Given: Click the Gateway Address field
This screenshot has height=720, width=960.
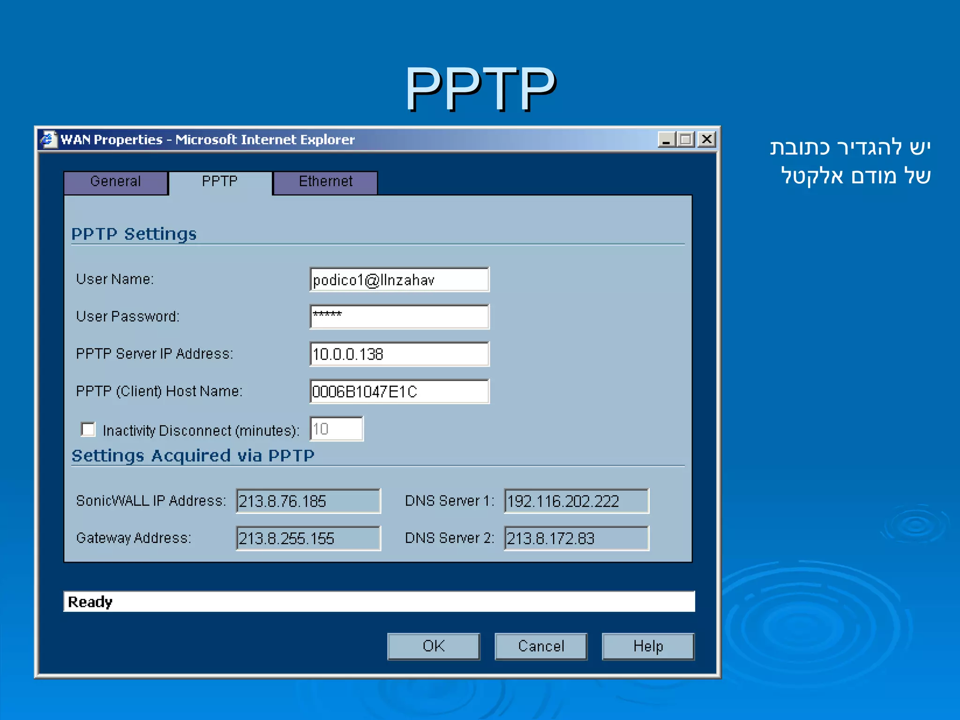Looking at the screenshot, I should (x=308, y=538).
